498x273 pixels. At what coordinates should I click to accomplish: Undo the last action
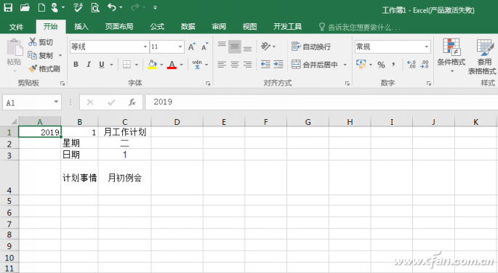[112, 7]
